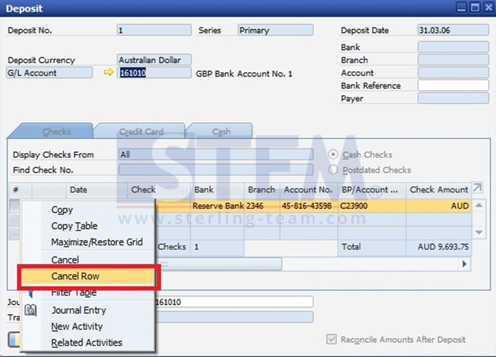The width and height of the screenshot is (496, 357).
Task: Click the Check Amount column header
Action: tap(439, 190)
